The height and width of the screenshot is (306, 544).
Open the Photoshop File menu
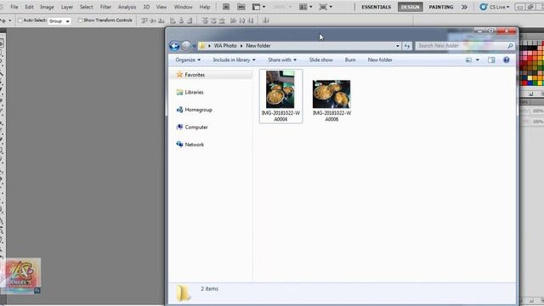pyautogui.click(x=14, y=7)
